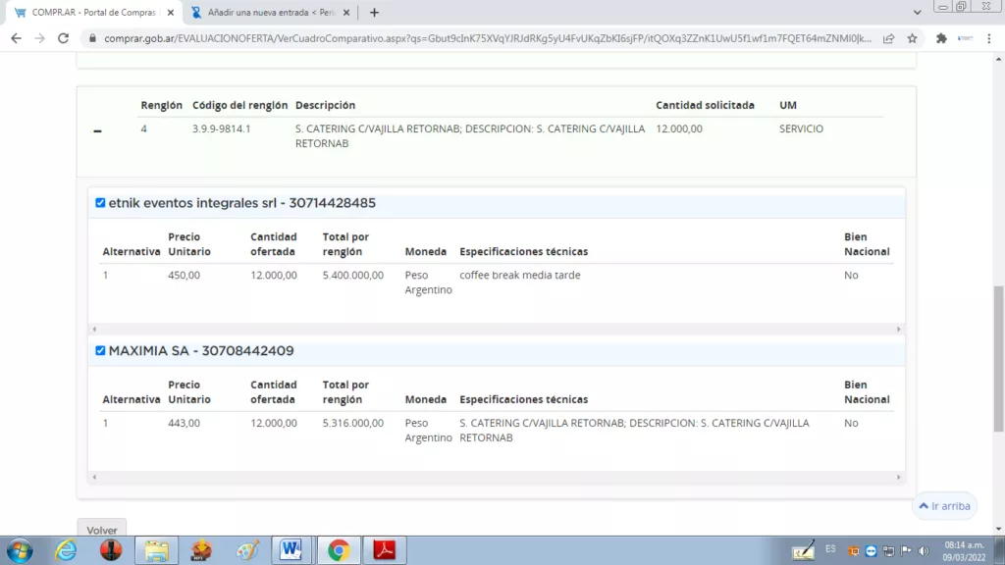Switch to the 'Añadir una nueva entrada' tab
Image resolution: width=1005 pixels, height=565 pixels.
coord(265,13)
